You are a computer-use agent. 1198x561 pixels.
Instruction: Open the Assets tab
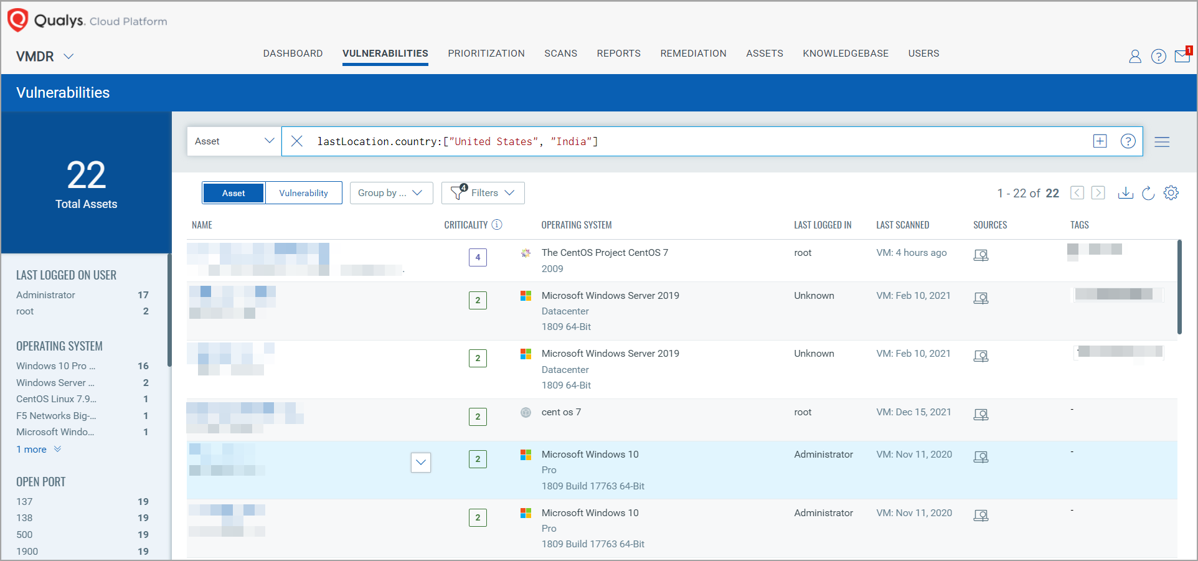point(765,54)
